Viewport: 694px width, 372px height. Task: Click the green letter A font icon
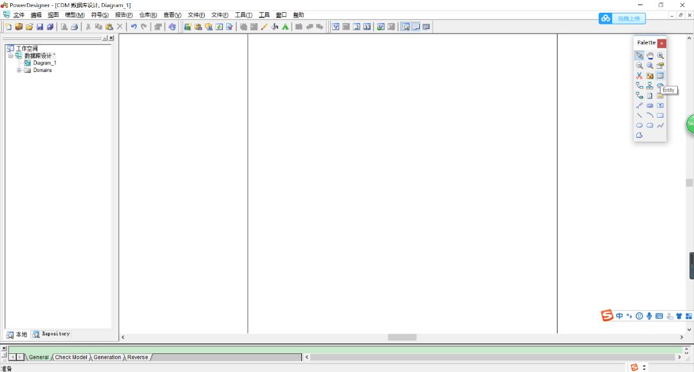[x=285, y=27]
